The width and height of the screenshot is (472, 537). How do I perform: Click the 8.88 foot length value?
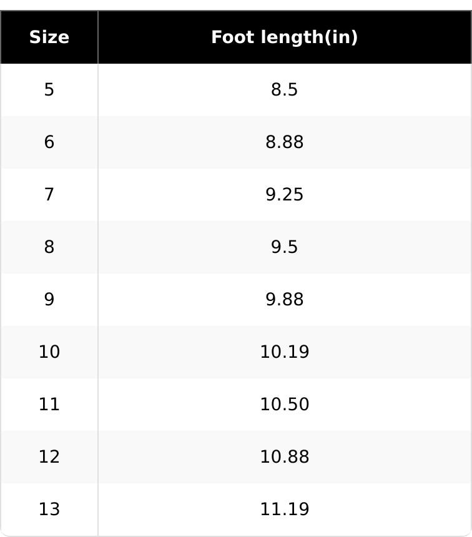pos(284,142)
